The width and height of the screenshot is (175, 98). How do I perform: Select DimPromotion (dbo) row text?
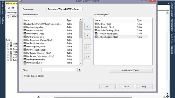[36, 59]
